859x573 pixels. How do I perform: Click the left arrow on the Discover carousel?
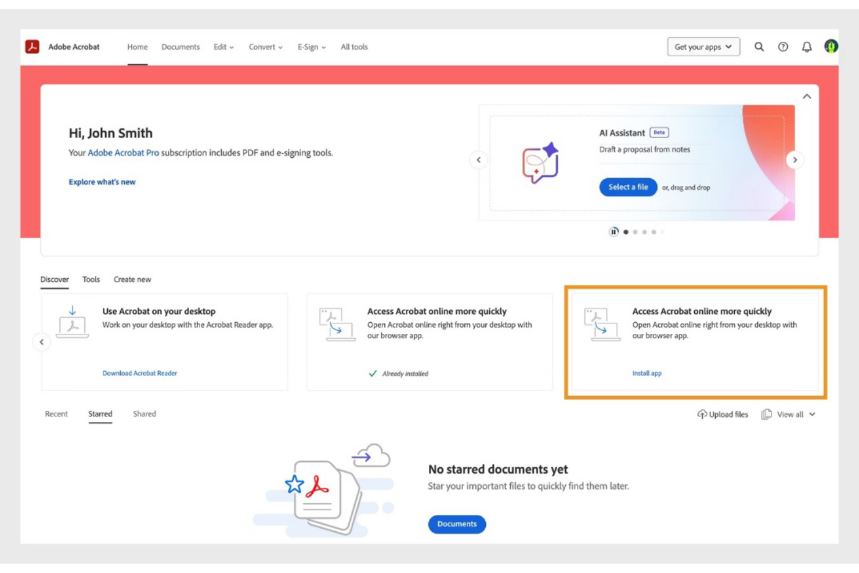click(x=41, y=341)
